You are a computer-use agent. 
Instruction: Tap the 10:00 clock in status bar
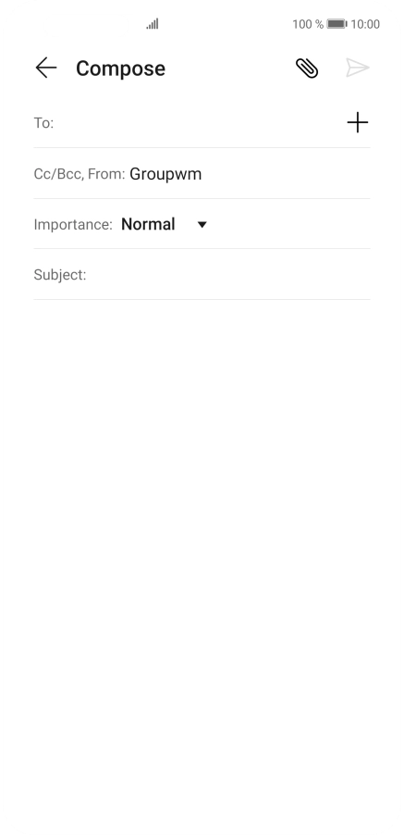point(365,24)
